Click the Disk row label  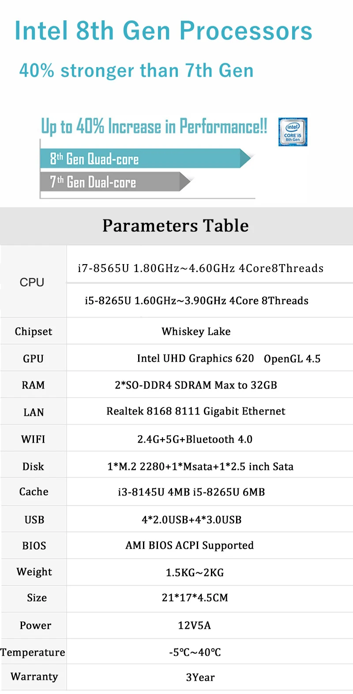[x=33, y=466]
